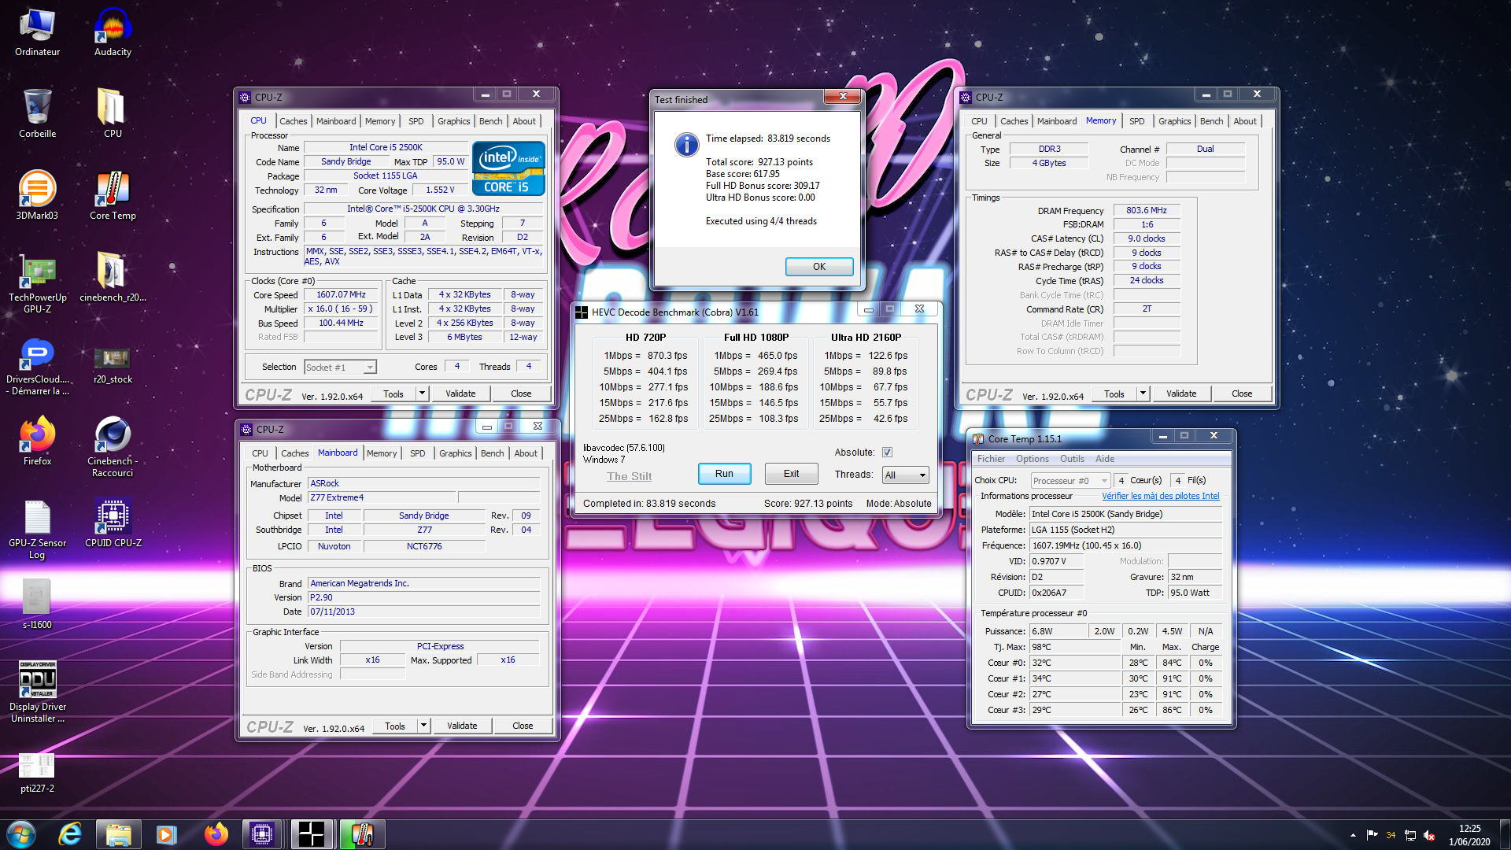This screenshot has width=1511, height=850.
Task: Open the CPU folder on desktop
Action: coord(113,114)
